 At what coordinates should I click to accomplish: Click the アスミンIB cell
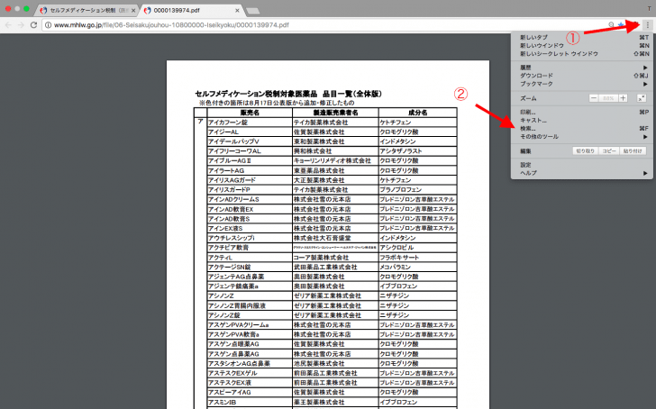(x=250, y=402)
